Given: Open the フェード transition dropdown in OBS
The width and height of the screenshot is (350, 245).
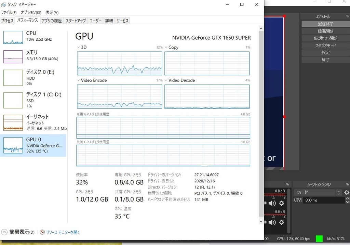Looking at the screenshot, I should pyautogui.click(x=318, y=192).
